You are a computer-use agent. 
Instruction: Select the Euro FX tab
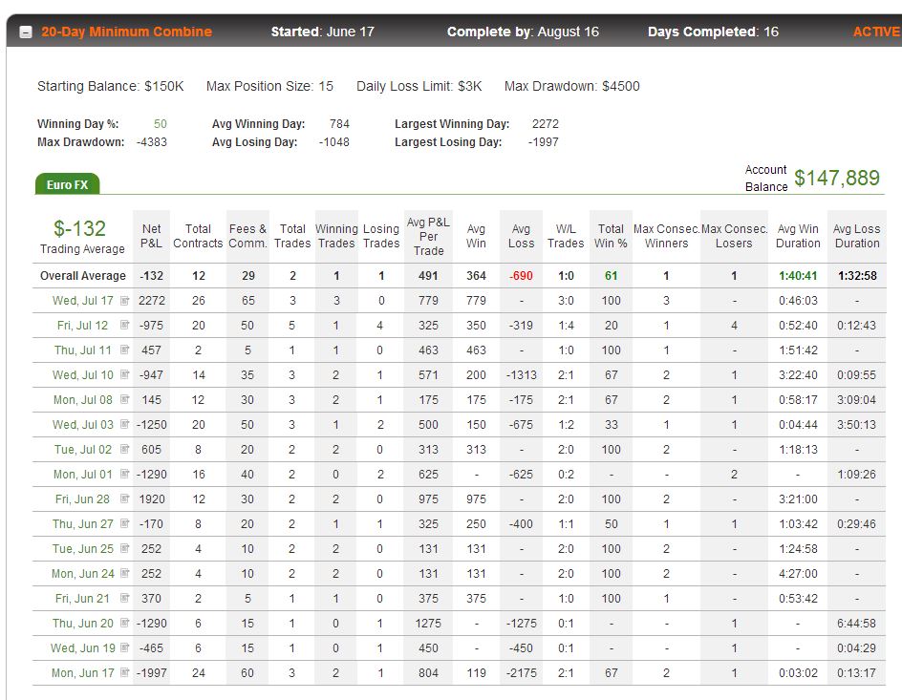[67, 184]
